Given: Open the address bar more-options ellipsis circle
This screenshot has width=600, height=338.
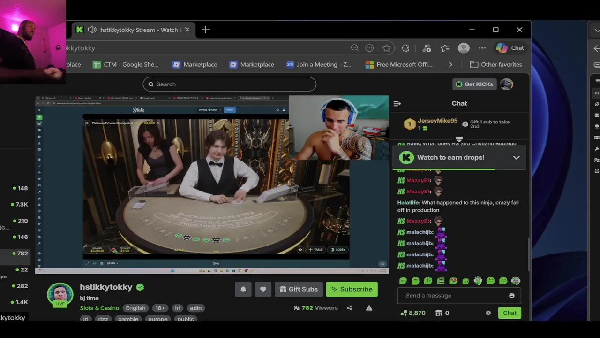Looking at the screenshot, I should coord(369,48).
